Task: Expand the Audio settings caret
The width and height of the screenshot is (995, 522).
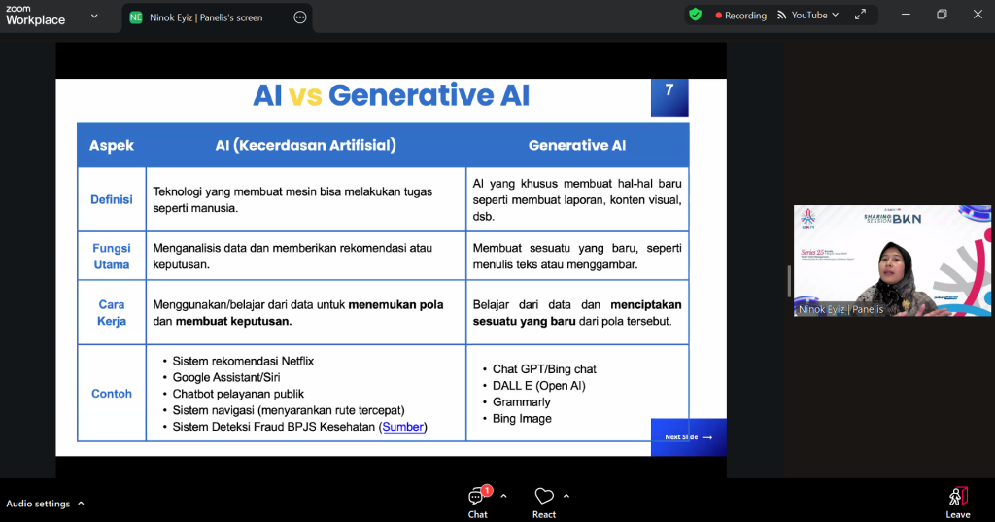Action: 81,503
